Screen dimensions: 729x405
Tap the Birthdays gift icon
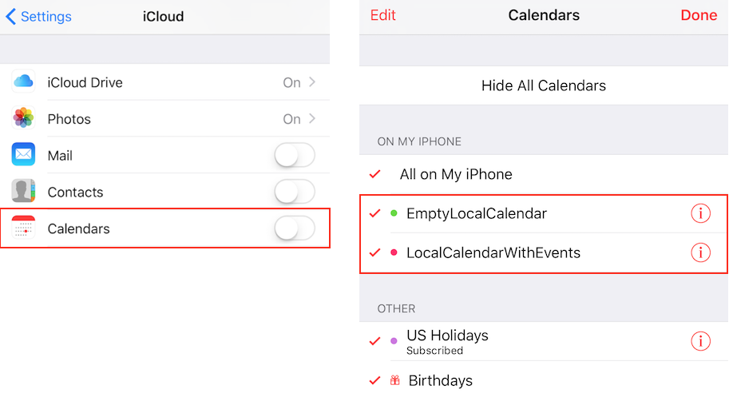(394, 380)
